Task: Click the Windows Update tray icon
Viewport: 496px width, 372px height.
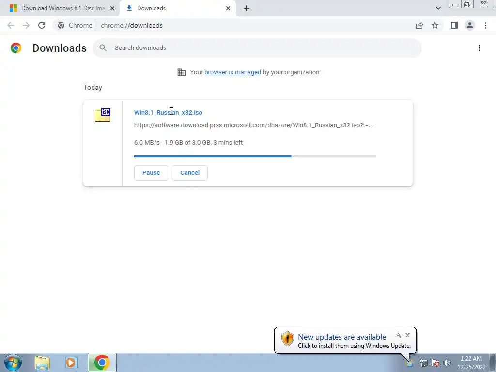Action: pyautogui.click(x=409, y=363)
